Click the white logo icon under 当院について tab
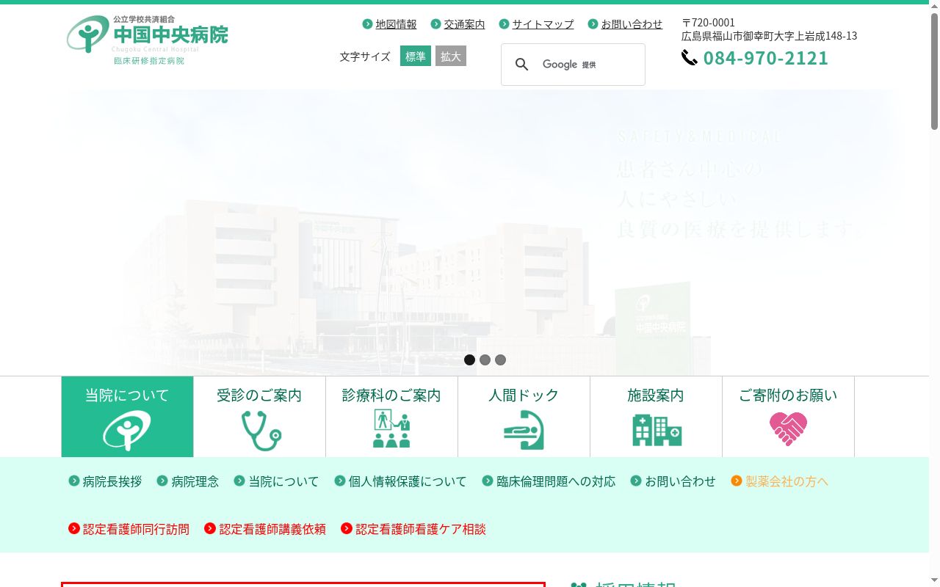Viewport: 940px width, 587px height. pyautogui.click(x=127, y=431)
